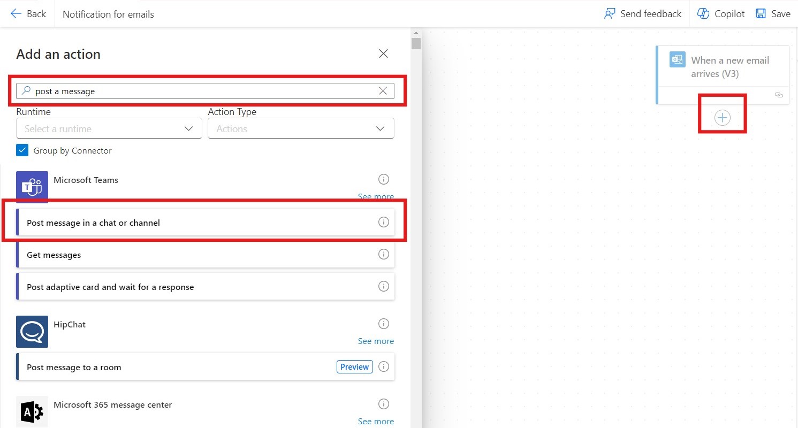Click the Microsoft 365 message center logo
The width and height of the screenshot is (798, 428).
[32, 411]
